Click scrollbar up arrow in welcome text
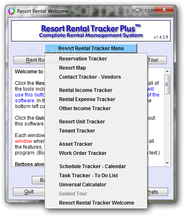Image resolution: width=185 pixels, height=217 pixels. click(167, 71)
